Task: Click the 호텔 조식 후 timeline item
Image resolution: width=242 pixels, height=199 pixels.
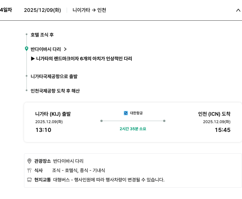Action: coord(42,35)
